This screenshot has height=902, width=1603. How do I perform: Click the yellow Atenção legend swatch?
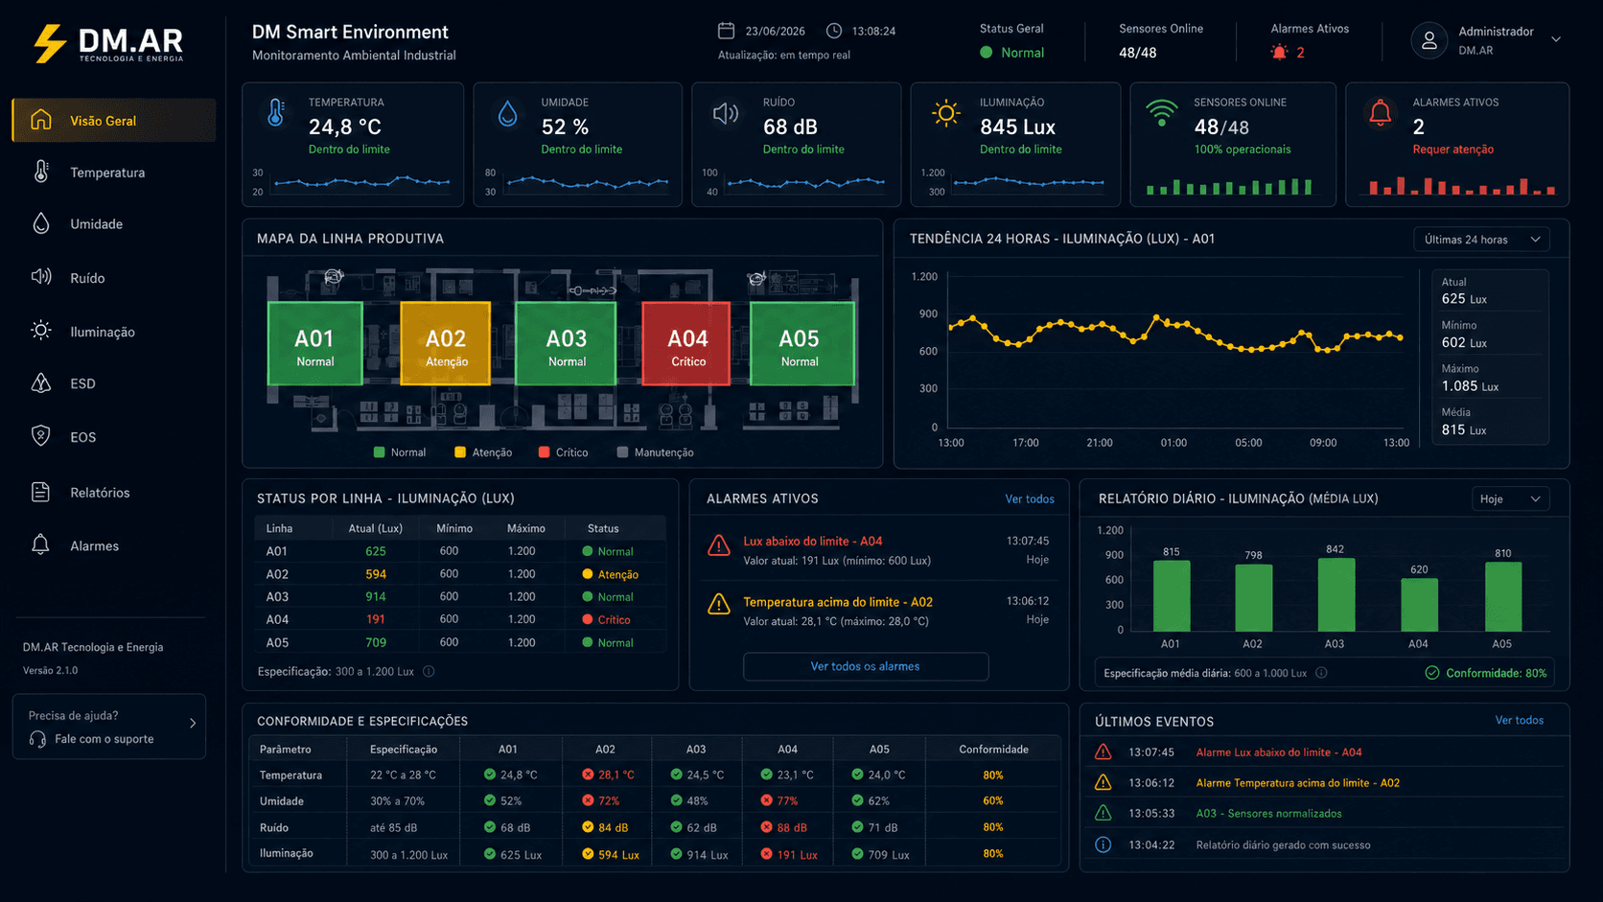click(x=460, y=452)
